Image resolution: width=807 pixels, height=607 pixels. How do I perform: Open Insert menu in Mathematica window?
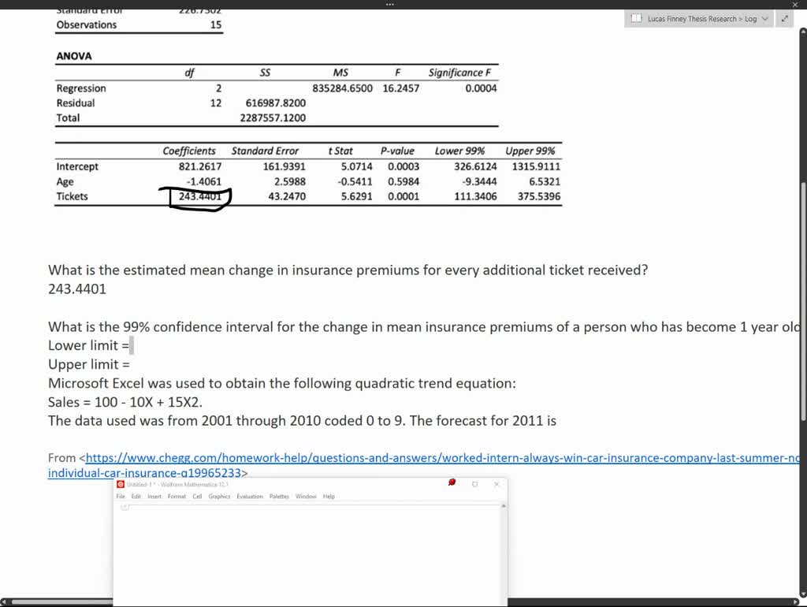[x=154, y=497]
